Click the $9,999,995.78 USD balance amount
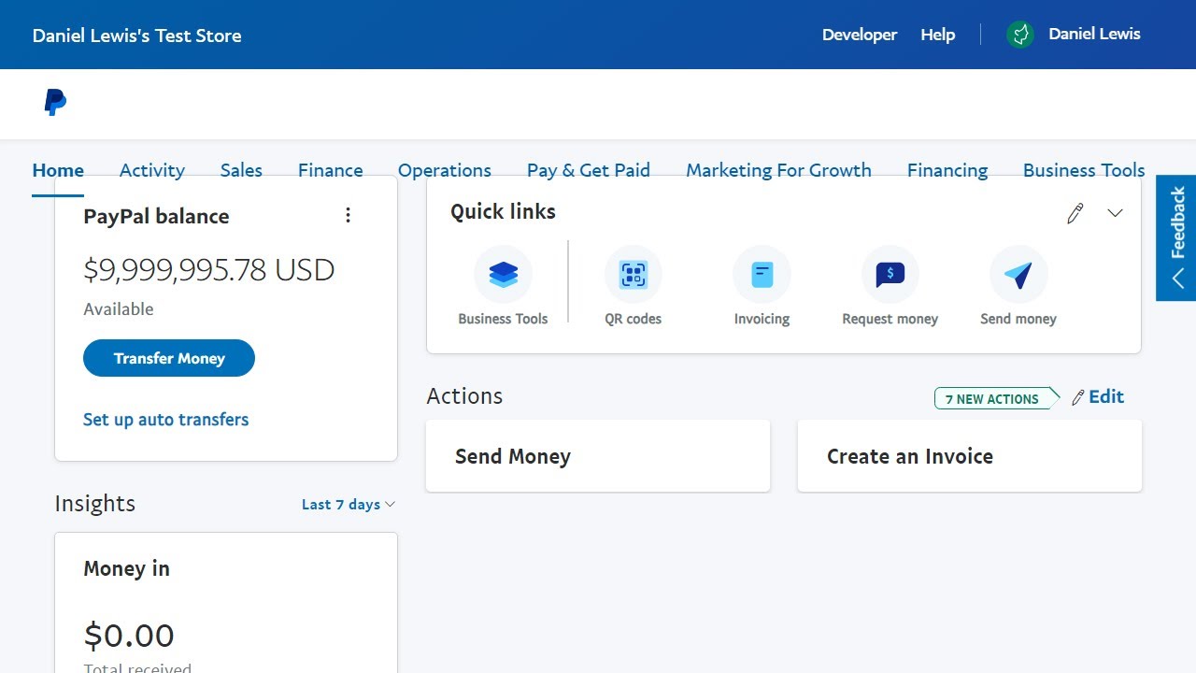 click(209, 270)
